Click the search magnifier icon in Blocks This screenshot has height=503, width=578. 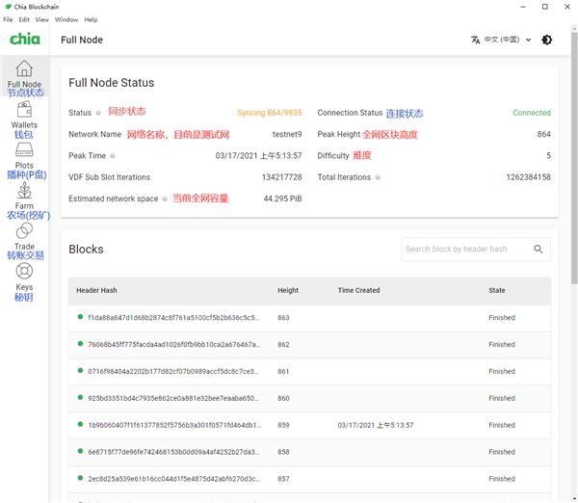click(x=539, y=250)
